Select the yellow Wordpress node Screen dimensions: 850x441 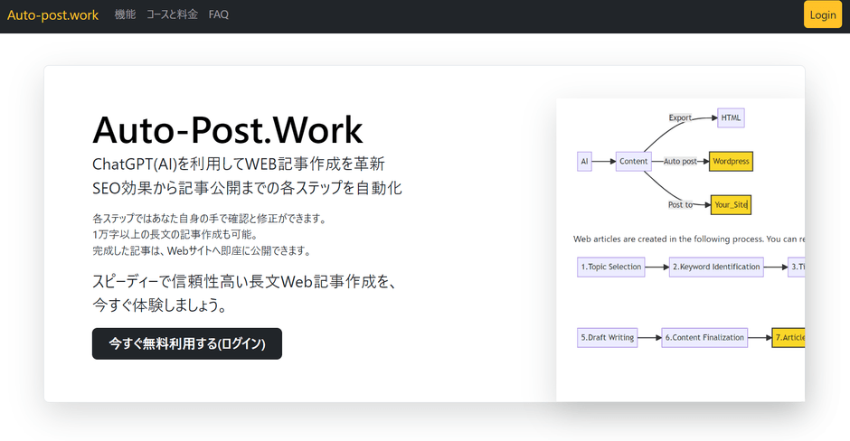[x=731, y=162]
